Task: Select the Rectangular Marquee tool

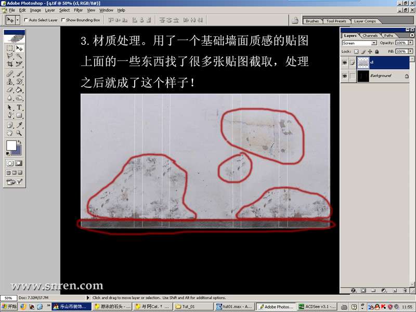Action: pyautogui.click(x=10, y=48)
